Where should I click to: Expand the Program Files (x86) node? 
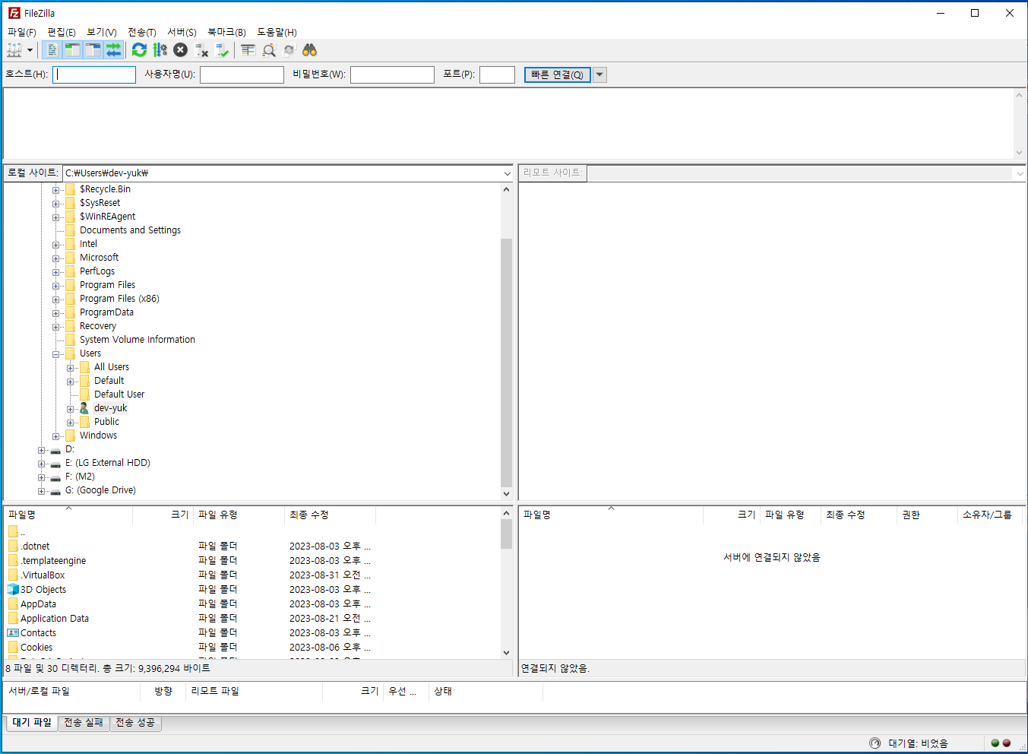[x=55, y=299]
